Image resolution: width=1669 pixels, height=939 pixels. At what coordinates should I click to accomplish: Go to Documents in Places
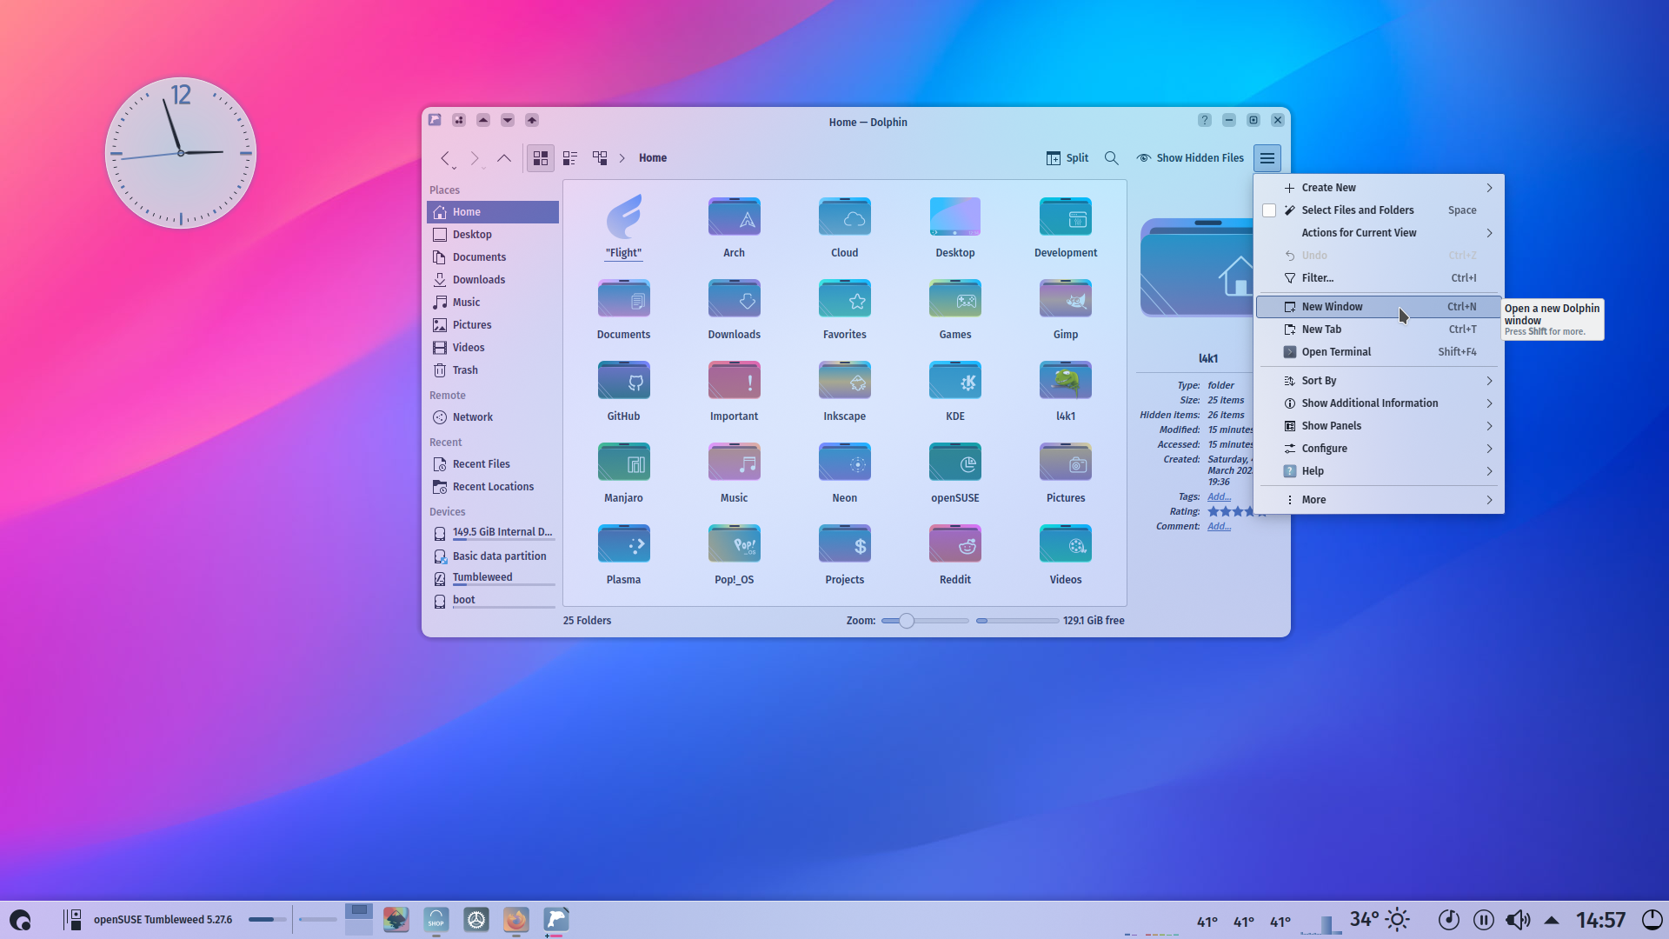coord(493,257)
